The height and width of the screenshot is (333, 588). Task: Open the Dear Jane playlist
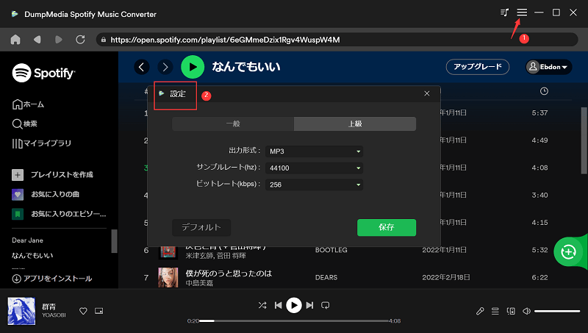(x=27, y=240)
